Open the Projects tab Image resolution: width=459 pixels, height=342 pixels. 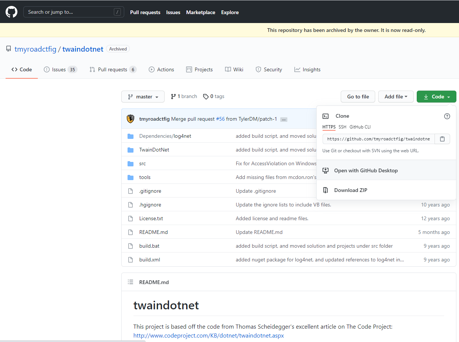(x=199, y=69)
